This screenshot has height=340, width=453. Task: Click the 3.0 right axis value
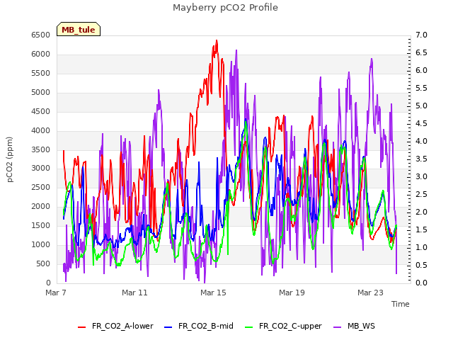pyautogui.click(x=421, y=177)
